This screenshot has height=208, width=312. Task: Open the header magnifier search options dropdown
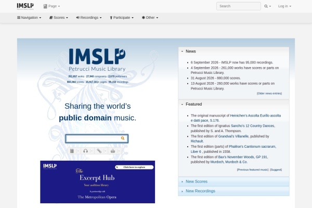(267, 6)
